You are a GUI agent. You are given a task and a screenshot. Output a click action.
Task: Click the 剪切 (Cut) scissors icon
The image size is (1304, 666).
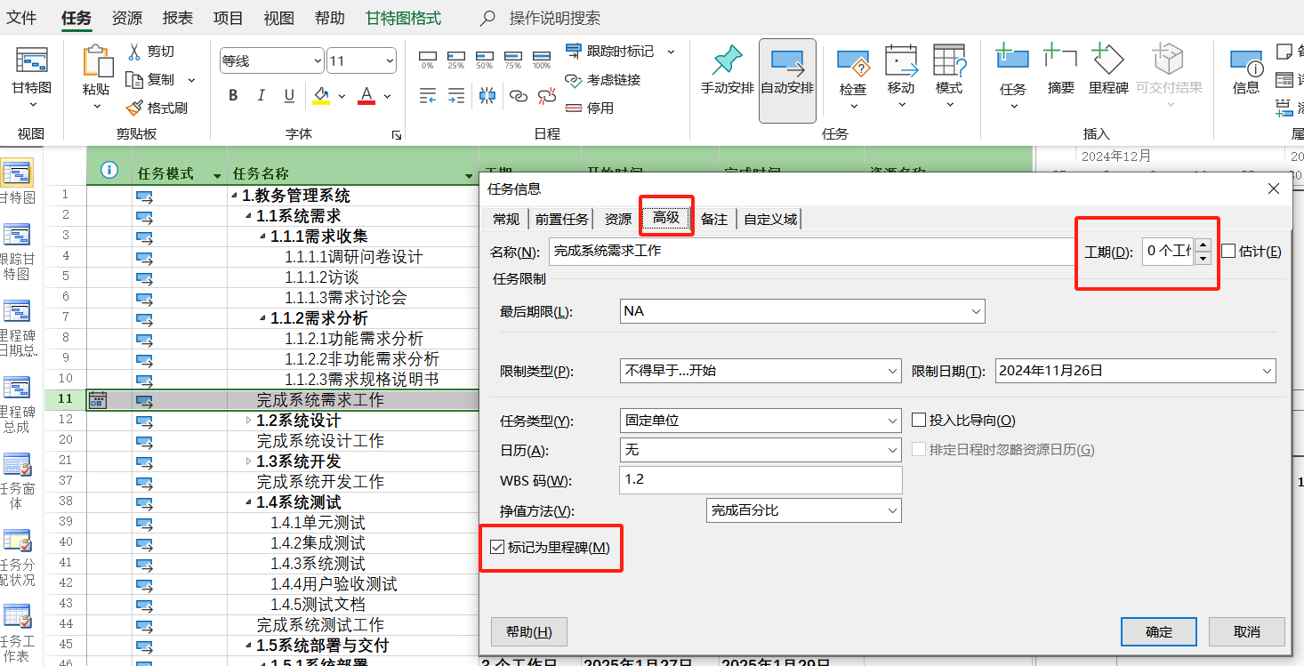pyautogui.click(x=134, y=52)
